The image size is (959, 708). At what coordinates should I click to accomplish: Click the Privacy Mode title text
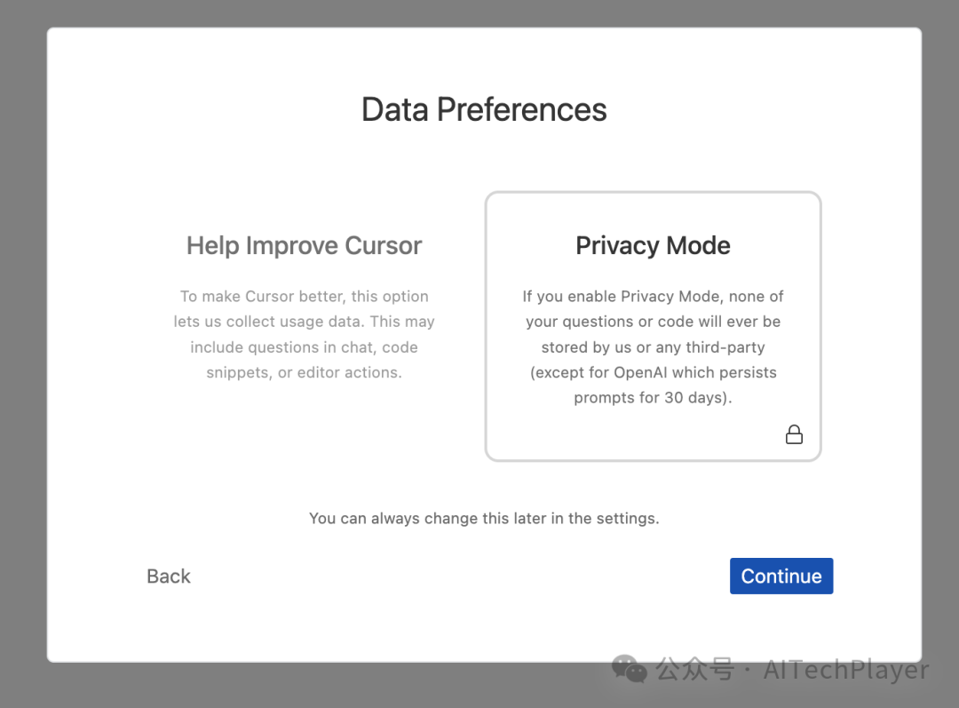click(x=653, y=246)
